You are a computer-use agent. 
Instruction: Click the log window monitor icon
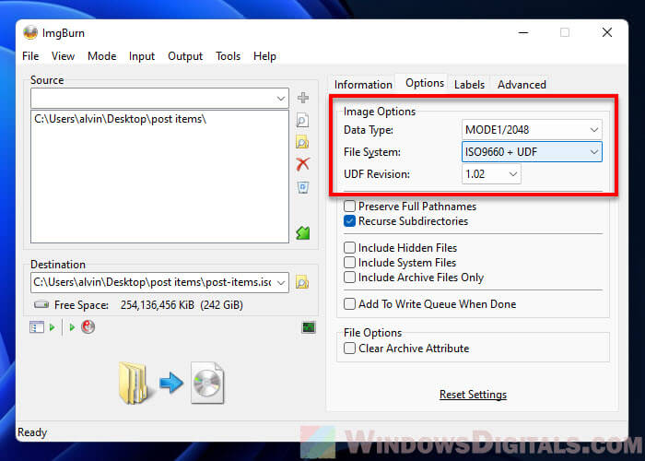pyautogui.click(x=309, y=327)
